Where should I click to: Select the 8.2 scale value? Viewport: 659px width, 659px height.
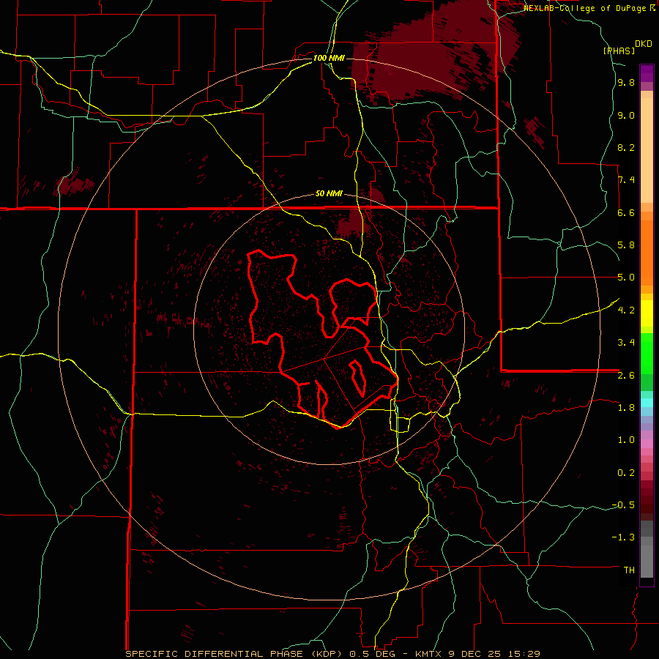(626, 147)
